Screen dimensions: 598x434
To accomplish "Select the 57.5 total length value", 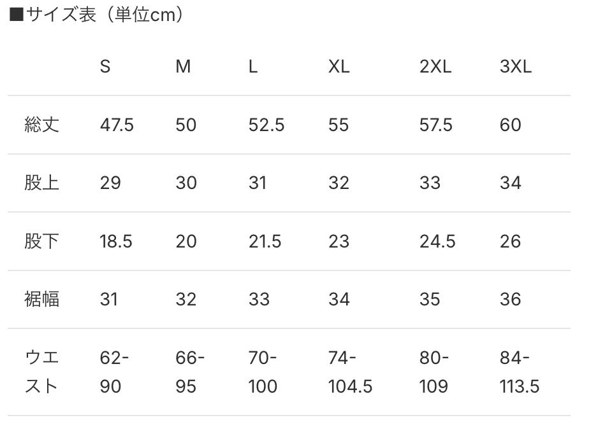I will 436,125.
